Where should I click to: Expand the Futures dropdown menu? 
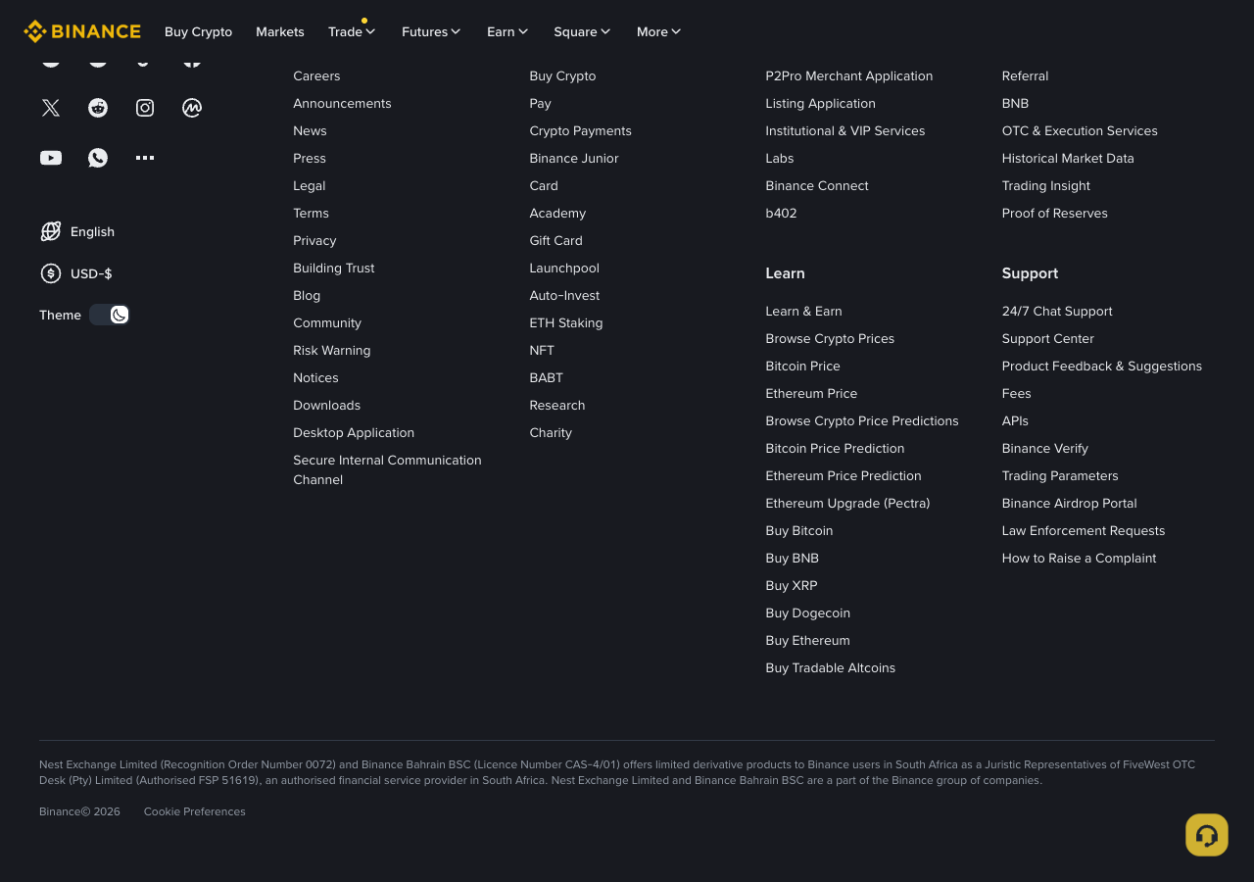[431, 31]
